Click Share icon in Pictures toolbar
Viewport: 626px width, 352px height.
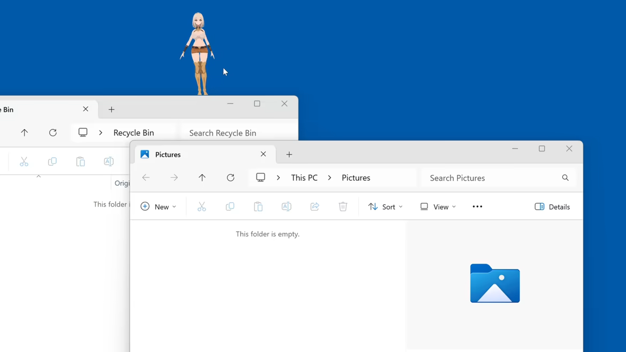315,206
